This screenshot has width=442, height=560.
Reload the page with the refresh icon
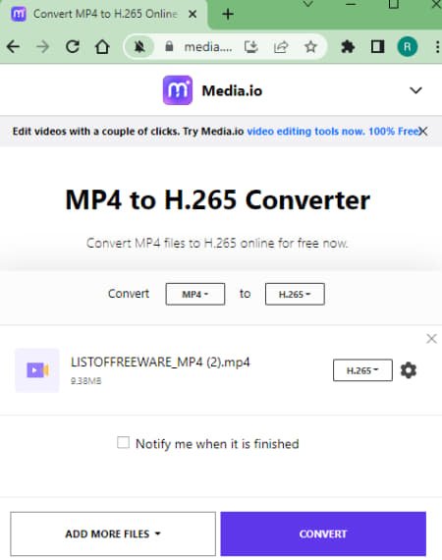click(73, 47)
